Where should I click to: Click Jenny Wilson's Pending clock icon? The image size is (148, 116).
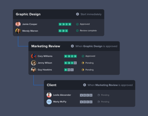click(83, 63)
